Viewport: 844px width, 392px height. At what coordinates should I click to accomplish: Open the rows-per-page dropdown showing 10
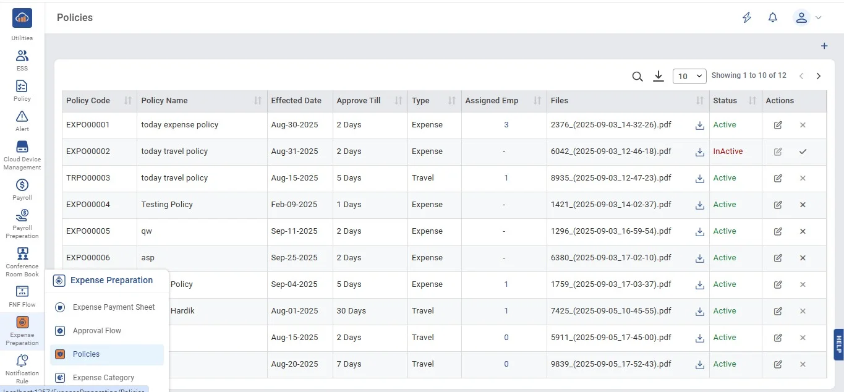689,76
